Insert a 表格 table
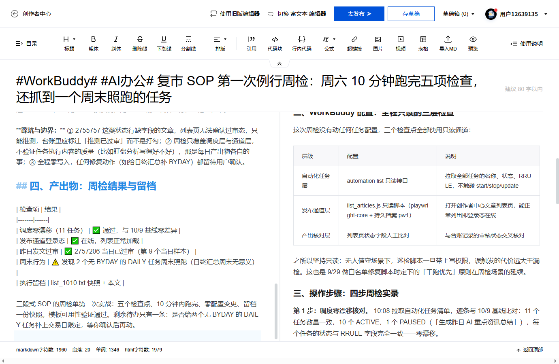The height and width of the screenshot is (364, 559). tap(423, 43)
